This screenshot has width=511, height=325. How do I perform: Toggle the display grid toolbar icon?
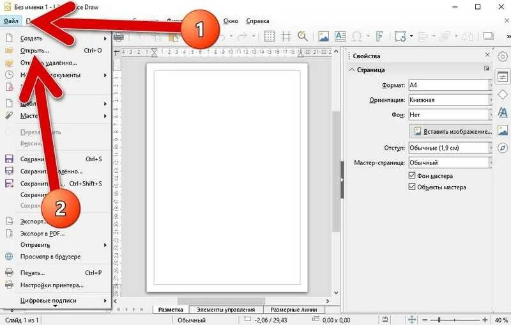[x=269, y=36]
